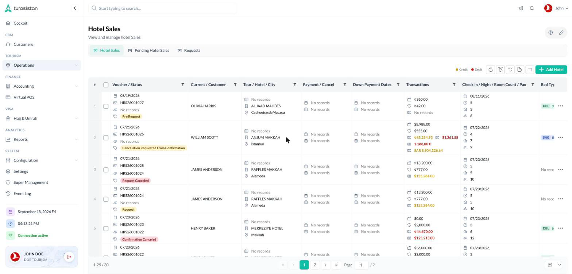
Task: Open the page size dropdown showing 25
Action: point(554,265)
